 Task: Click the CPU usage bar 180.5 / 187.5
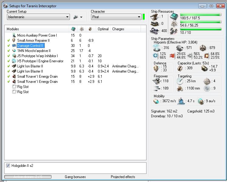pos(201,15)
